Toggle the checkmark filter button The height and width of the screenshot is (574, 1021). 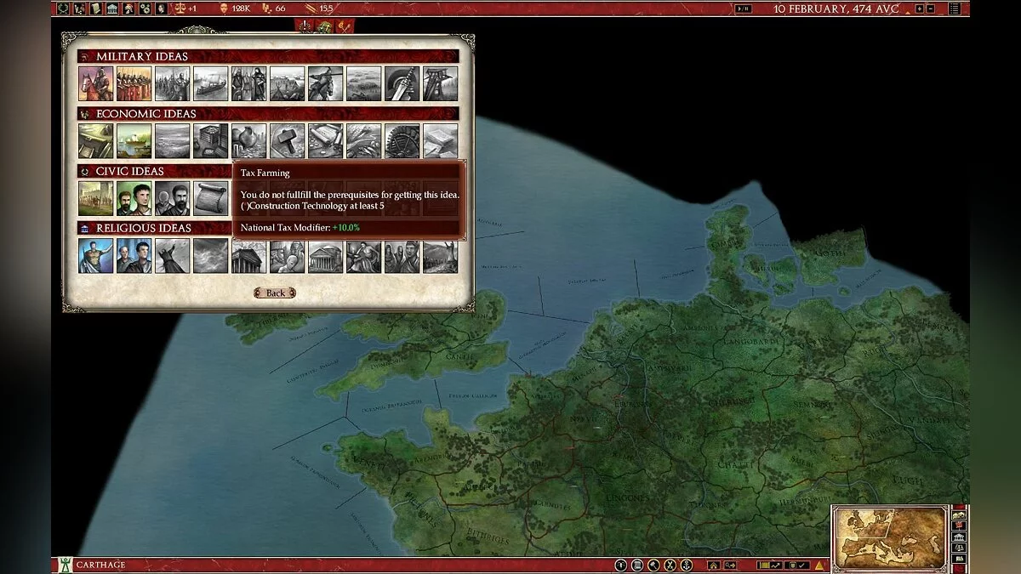coord(803,565)
